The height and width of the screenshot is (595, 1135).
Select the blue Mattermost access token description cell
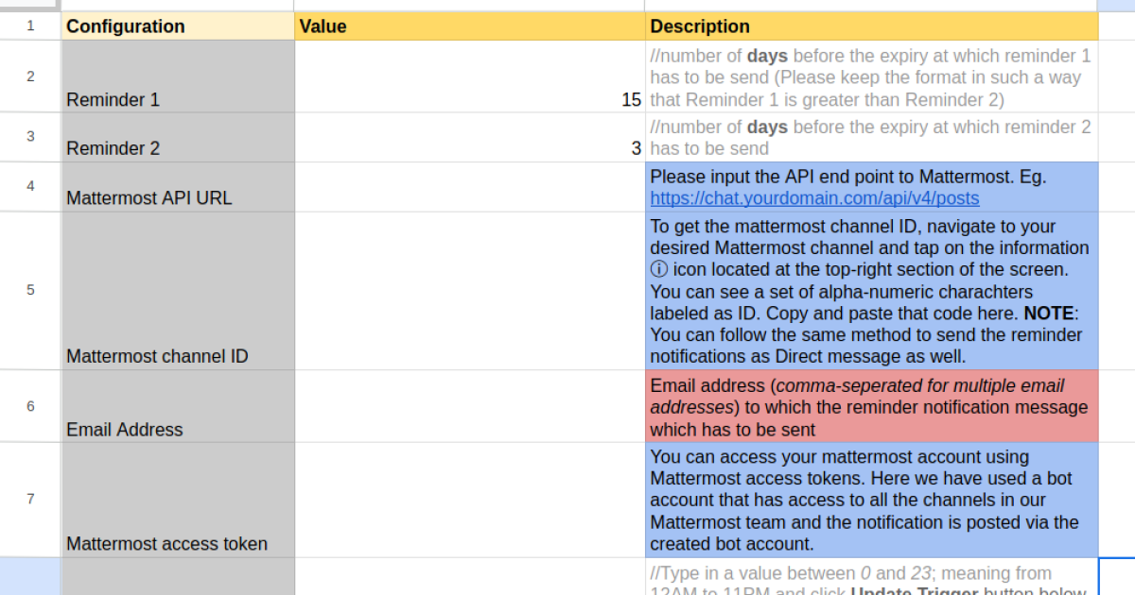pyautogui.click(x=870, y=500)
